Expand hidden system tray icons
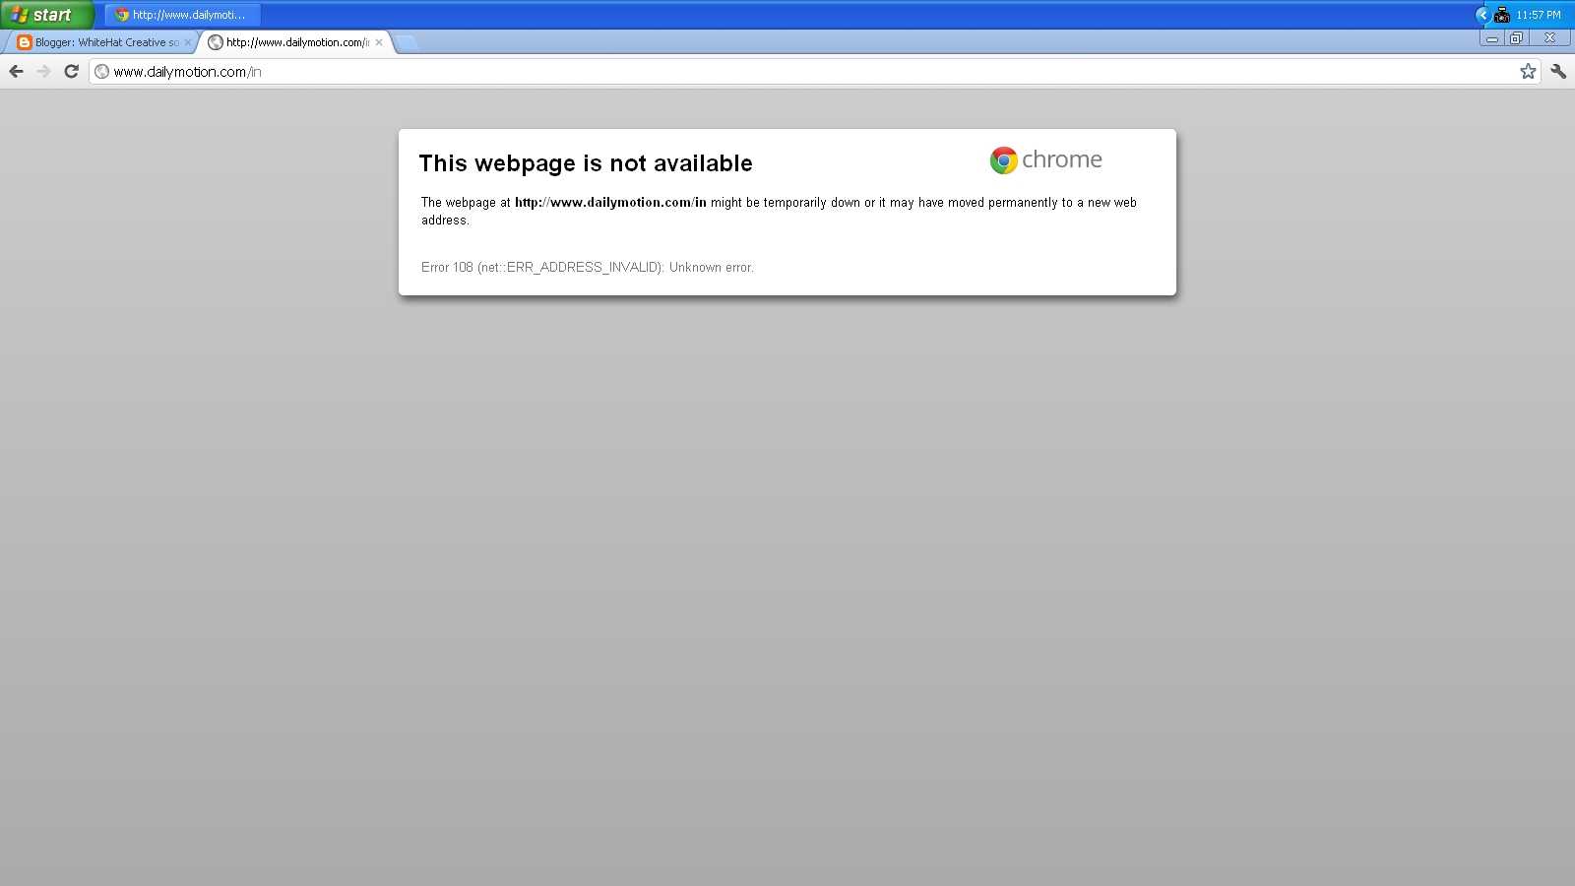This screenshot has height=886, width=1575. (x=1482, y=15)
